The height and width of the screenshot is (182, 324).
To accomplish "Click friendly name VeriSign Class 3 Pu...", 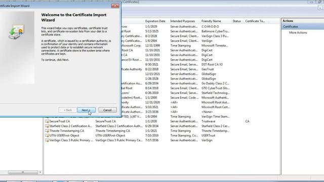I will coord(216,36).
